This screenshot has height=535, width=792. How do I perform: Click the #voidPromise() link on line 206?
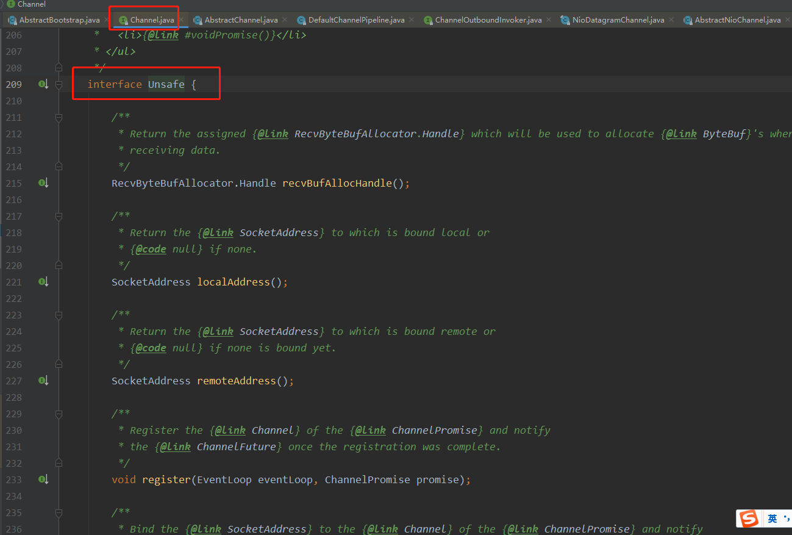click(227, 35)
